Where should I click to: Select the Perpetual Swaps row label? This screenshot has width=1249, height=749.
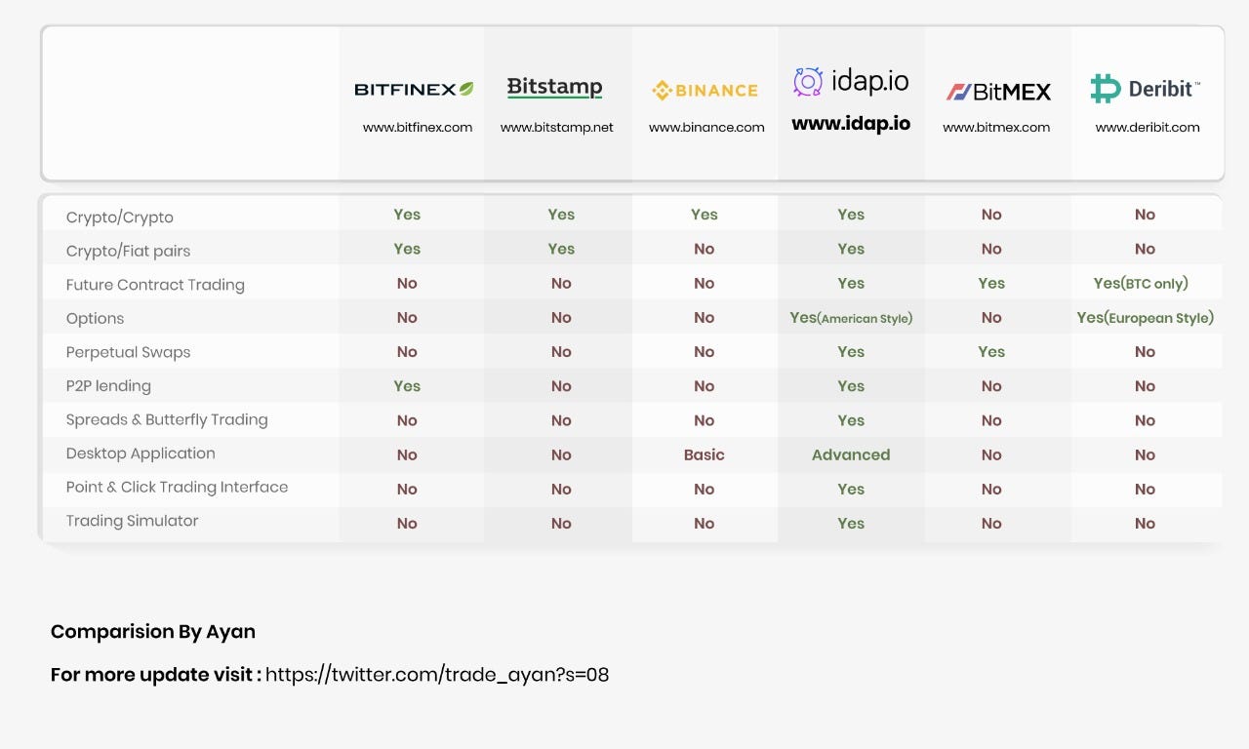(x=128, y=352)
